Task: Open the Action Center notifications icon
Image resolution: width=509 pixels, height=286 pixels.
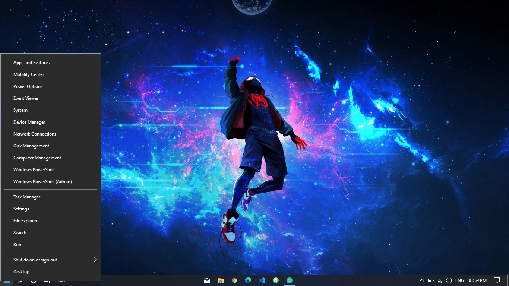Action: pyautogui.click(x=497, y=280)
